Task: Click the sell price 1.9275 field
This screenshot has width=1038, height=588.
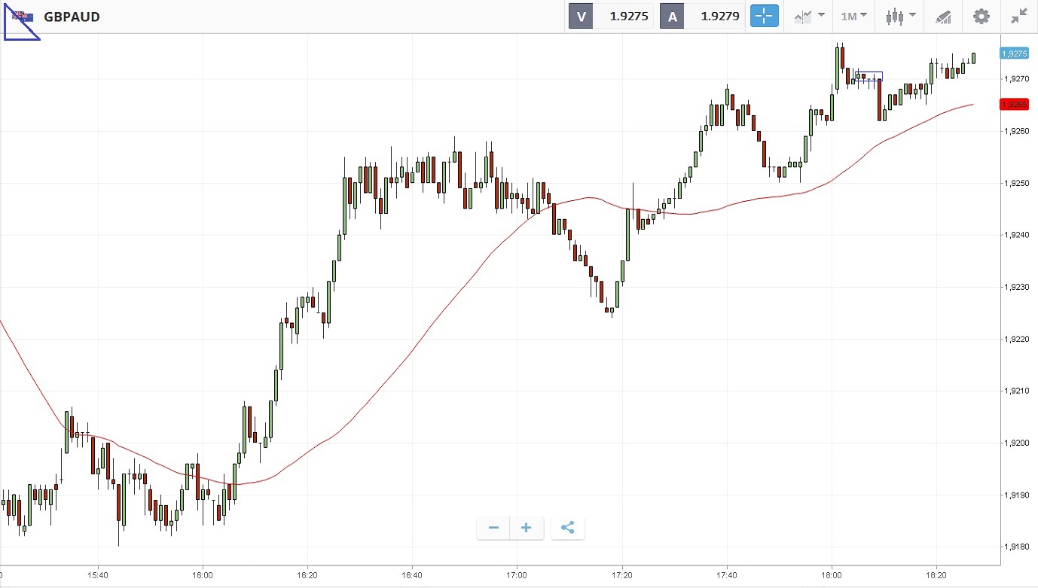Action: click(x=628, y=16)
